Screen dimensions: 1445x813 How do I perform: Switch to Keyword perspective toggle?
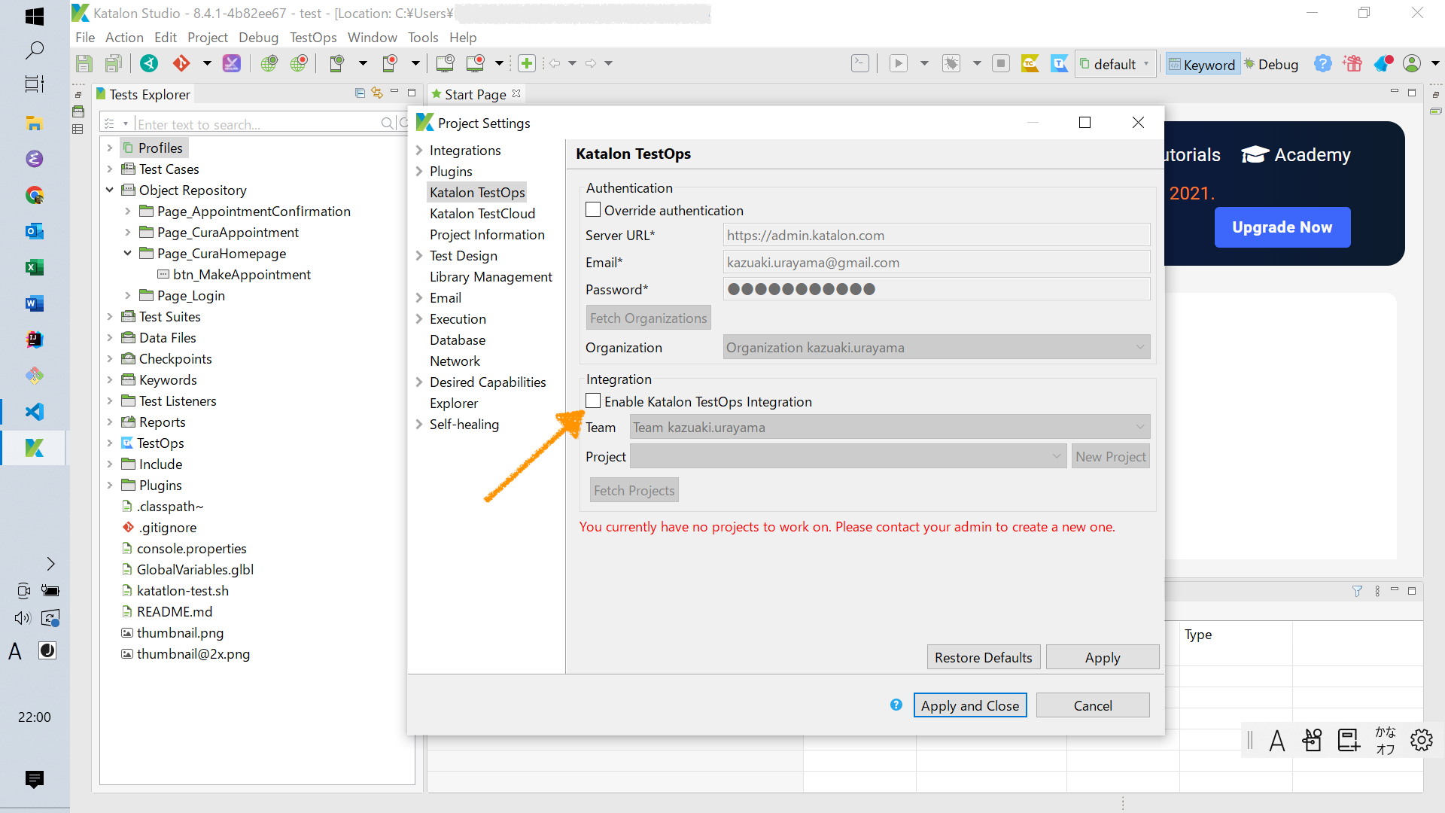click(1201, 65)
